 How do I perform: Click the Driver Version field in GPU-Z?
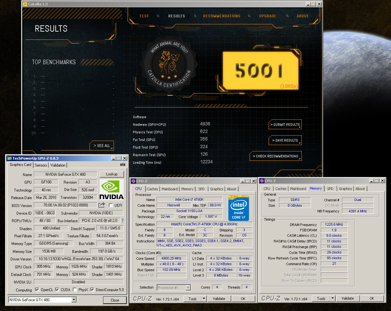(x=79, y=259)
